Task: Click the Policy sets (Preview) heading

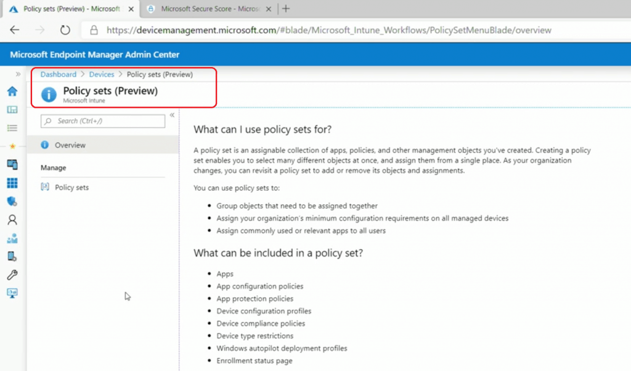Action: click(110, 91)
